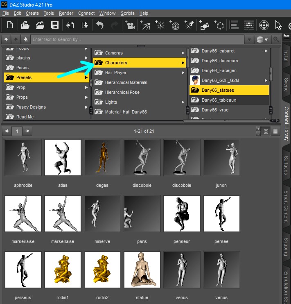Screen dimensions: 291x304
Task: Go to next results page
Action: [27, 131]
